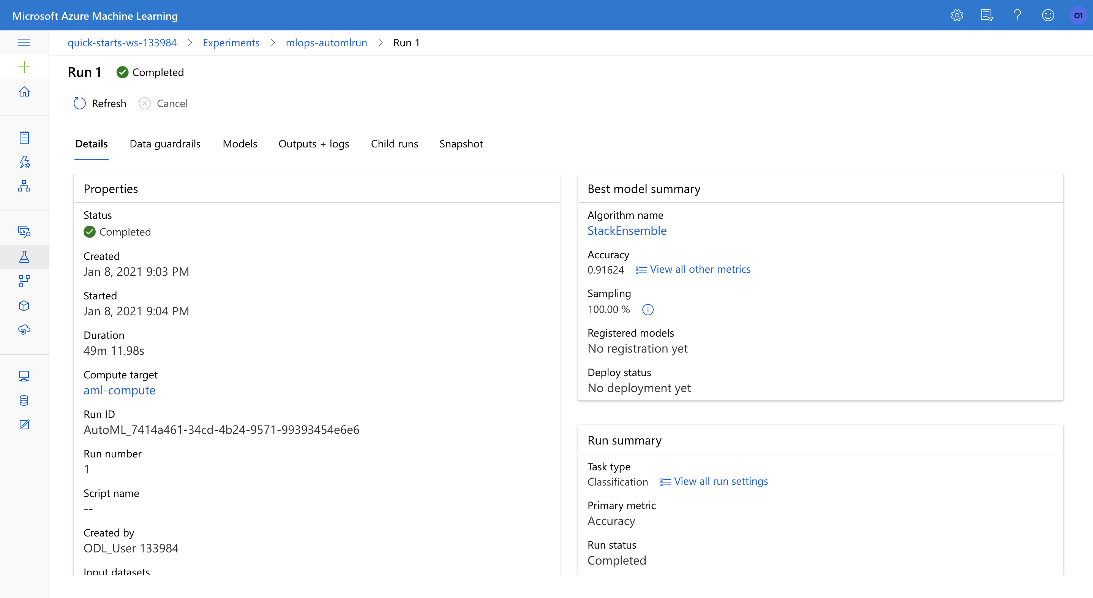Switch to Child runs tab
This screenshot has height=598, width=1093.
coord(394,144)
